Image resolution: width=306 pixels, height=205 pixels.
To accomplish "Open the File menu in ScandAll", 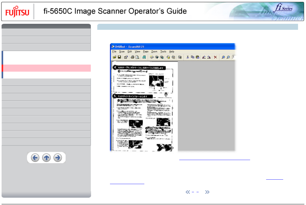I will 114,52.
